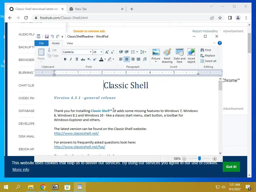Open Customize Quick Access Toolbar arrow
The width and height of the screenshot is (256, 192).
tap(62, 36)
